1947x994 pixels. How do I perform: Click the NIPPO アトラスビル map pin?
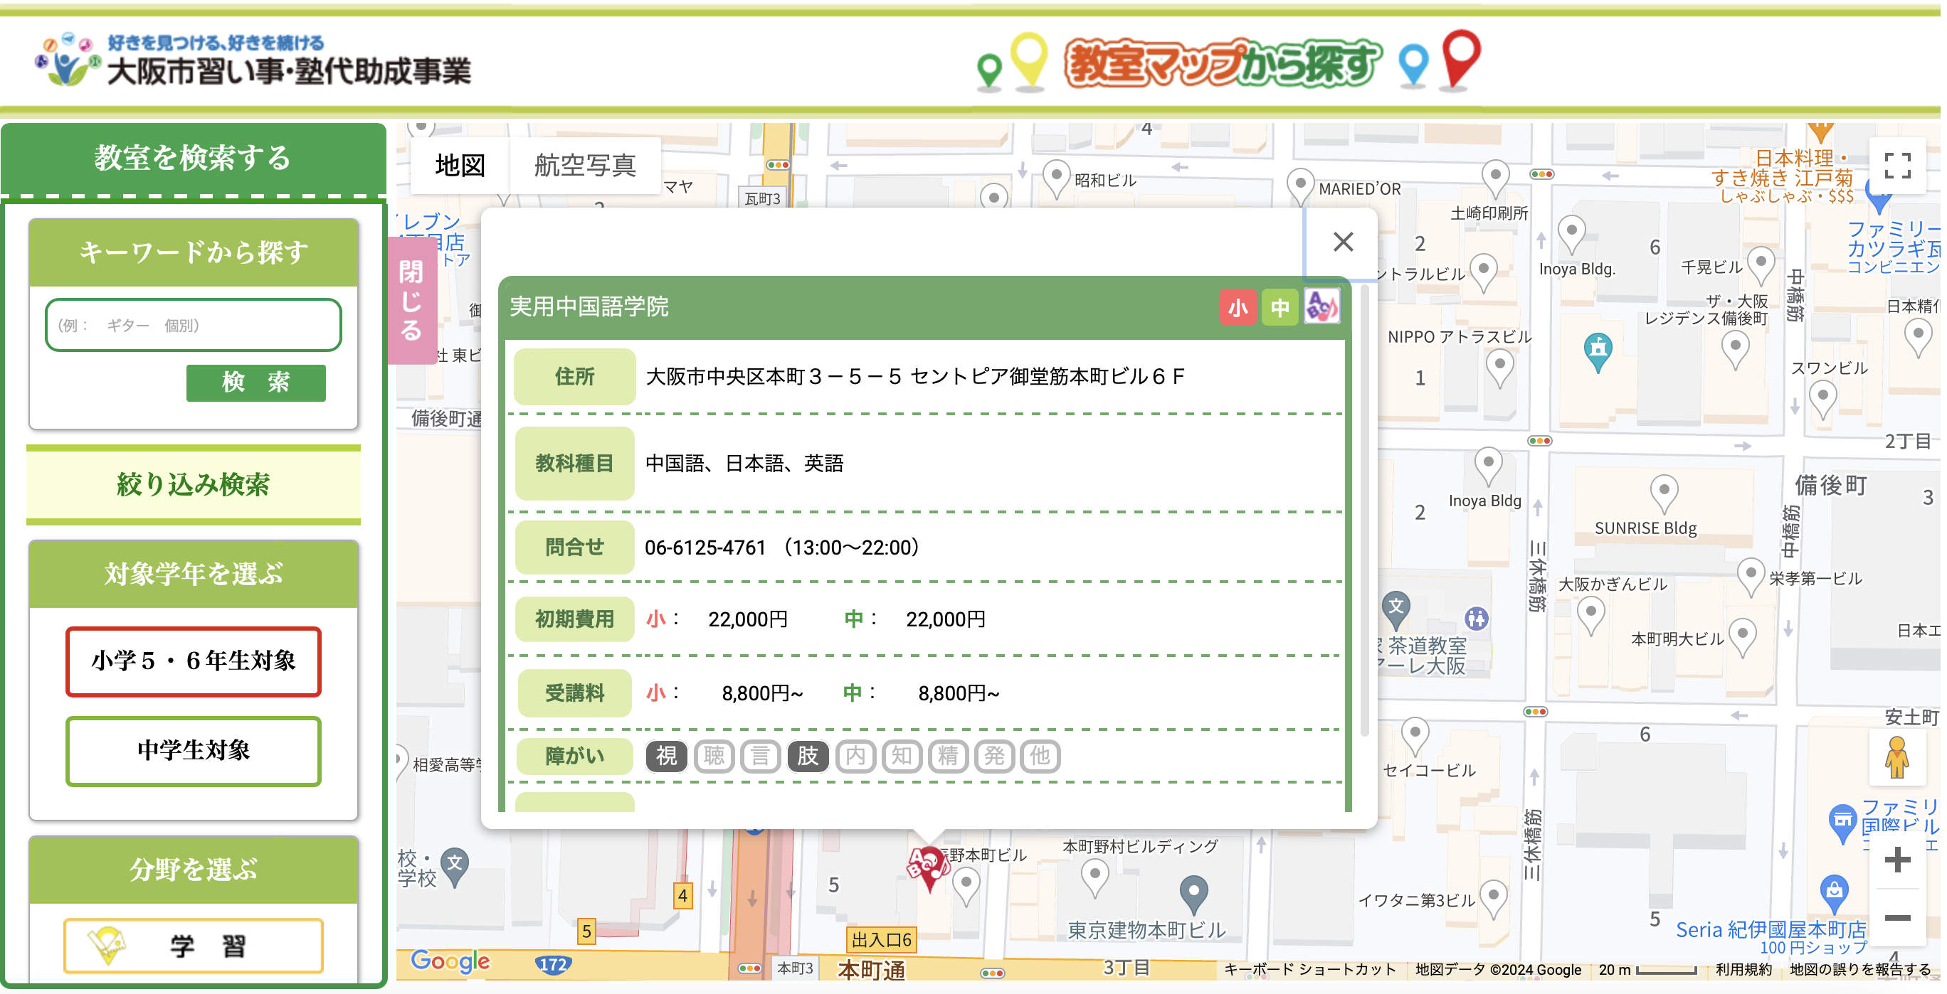pyautogui.click(x=1499, y=368)
